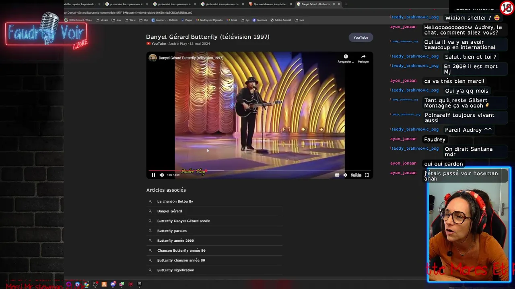Open the in-player video title link

click(191, 58)
